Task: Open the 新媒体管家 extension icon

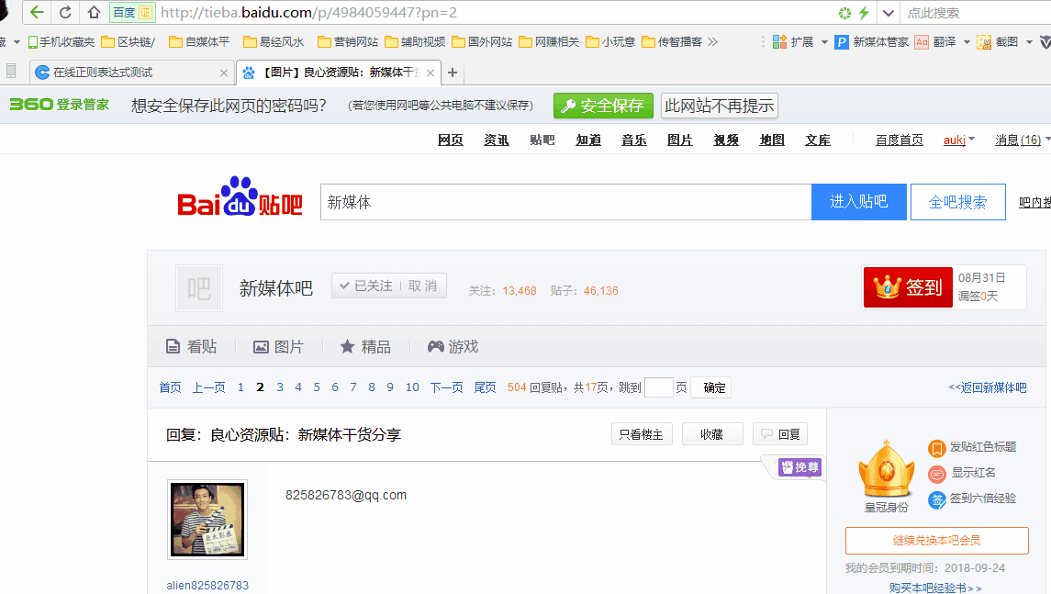Action: (842, 42)
